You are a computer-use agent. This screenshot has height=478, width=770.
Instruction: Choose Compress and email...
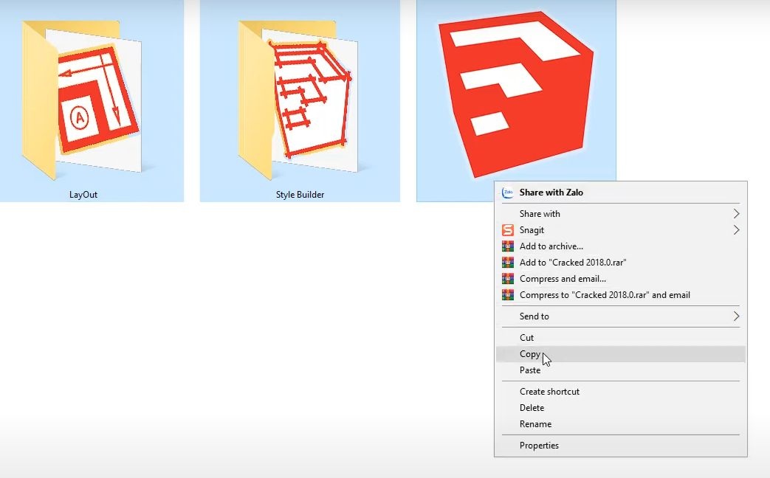[621, 279]
